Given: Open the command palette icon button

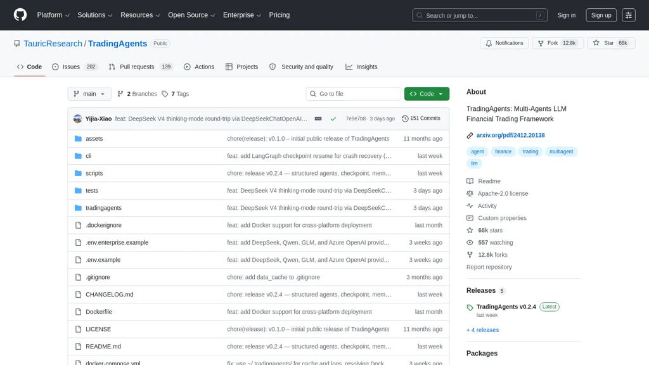Looking at the screenshot, I should coord(628,15).
